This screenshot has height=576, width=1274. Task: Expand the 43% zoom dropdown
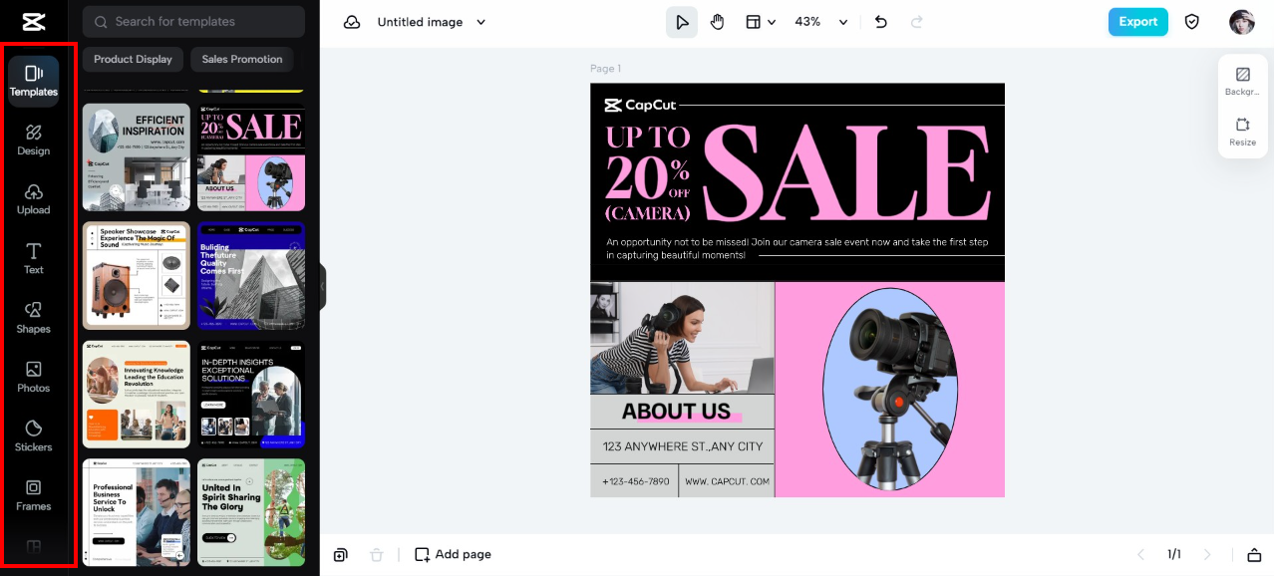(821, 22)
